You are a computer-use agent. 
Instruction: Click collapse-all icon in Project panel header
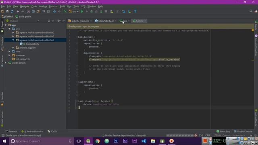[53, 21]
